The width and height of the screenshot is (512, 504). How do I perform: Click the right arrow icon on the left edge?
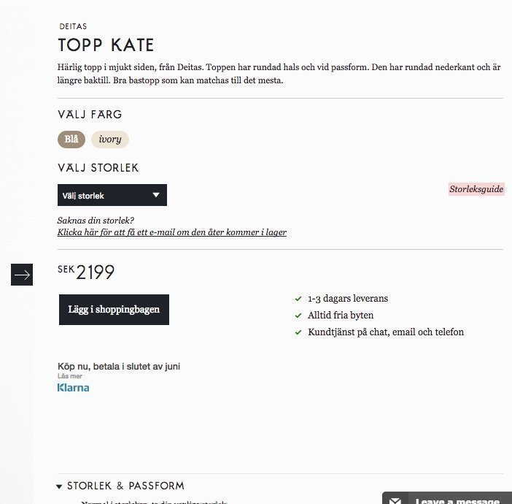22,275
